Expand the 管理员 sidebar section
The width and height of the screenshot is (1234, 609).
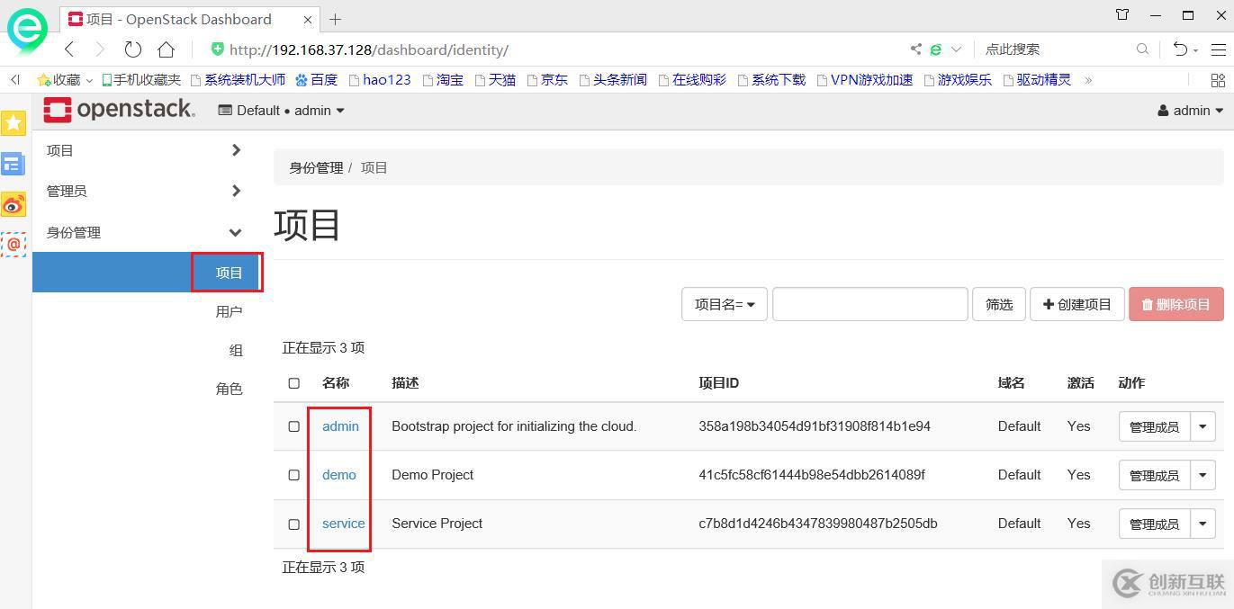[x=145, y=191]
